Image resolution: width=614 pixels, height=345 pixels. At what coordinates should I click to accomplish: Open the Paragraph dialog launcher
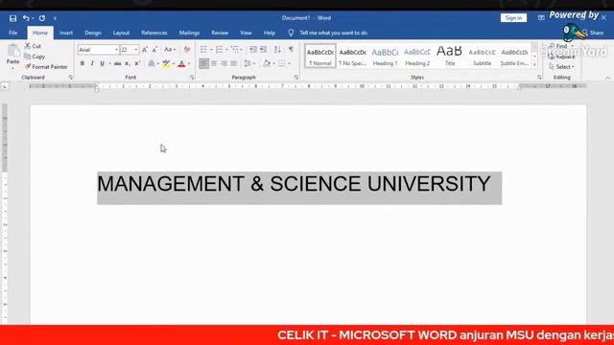pos(296,78)
